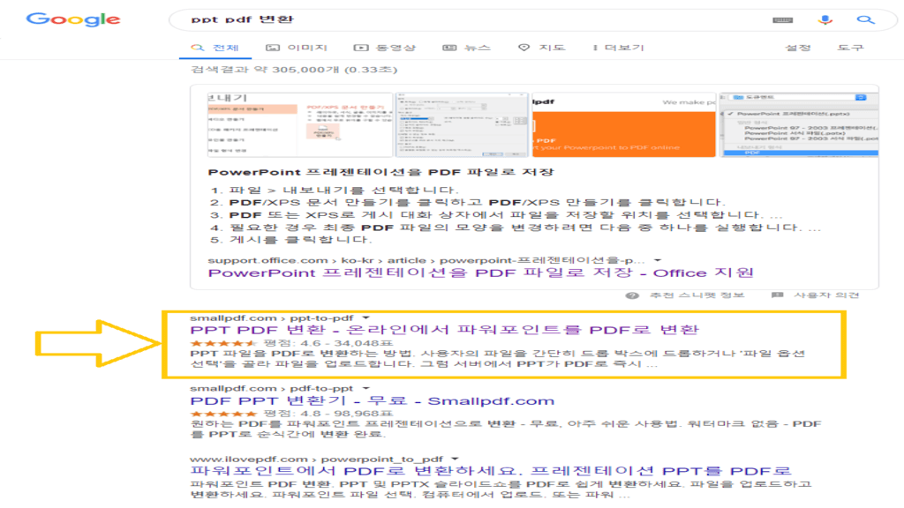Viewport: 904px width, 508px height.
Task: Click the Google logo
Action: tap(73, 19)
